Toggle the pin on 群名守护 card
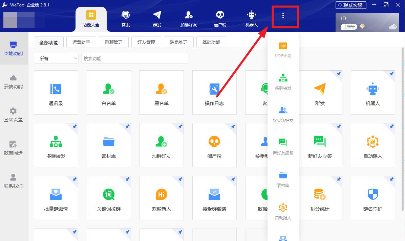Image resolution: width=405 pixels, height=241 pixels. click(391, 179)
